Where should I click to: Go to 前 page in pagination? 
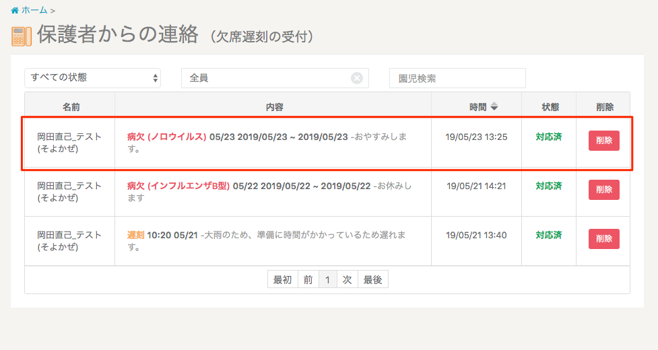pos(308,280)
